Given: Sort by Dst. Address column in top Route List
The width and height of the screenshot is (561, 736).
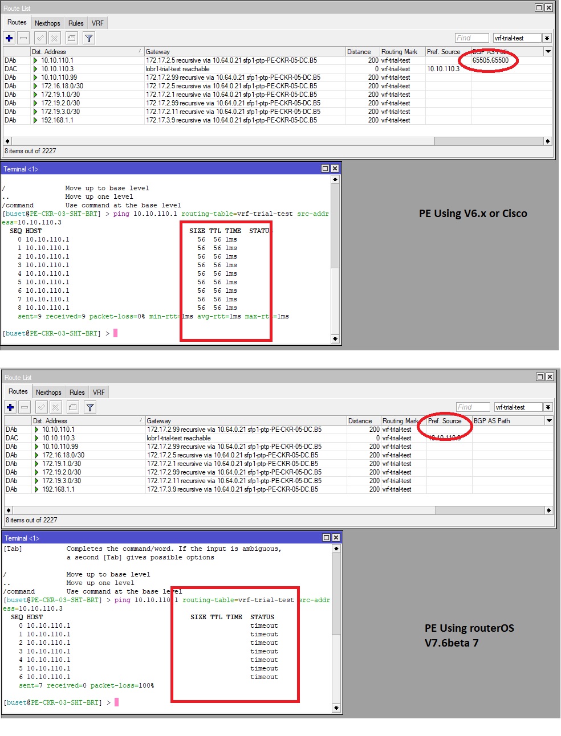Looking at the screenshot, I should pos(87,51).
